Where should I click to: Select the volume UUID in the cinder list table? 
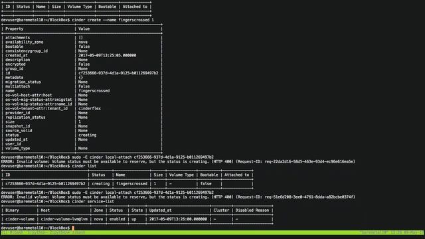tap(45, 184)
